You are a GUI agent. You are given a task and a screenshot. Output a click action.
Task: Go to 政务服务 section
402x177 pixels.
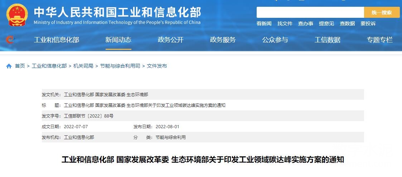223,40
